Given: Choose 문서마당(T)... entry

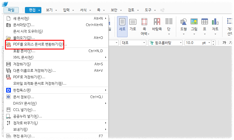Looking at the screenshot, I should [56, 25].
